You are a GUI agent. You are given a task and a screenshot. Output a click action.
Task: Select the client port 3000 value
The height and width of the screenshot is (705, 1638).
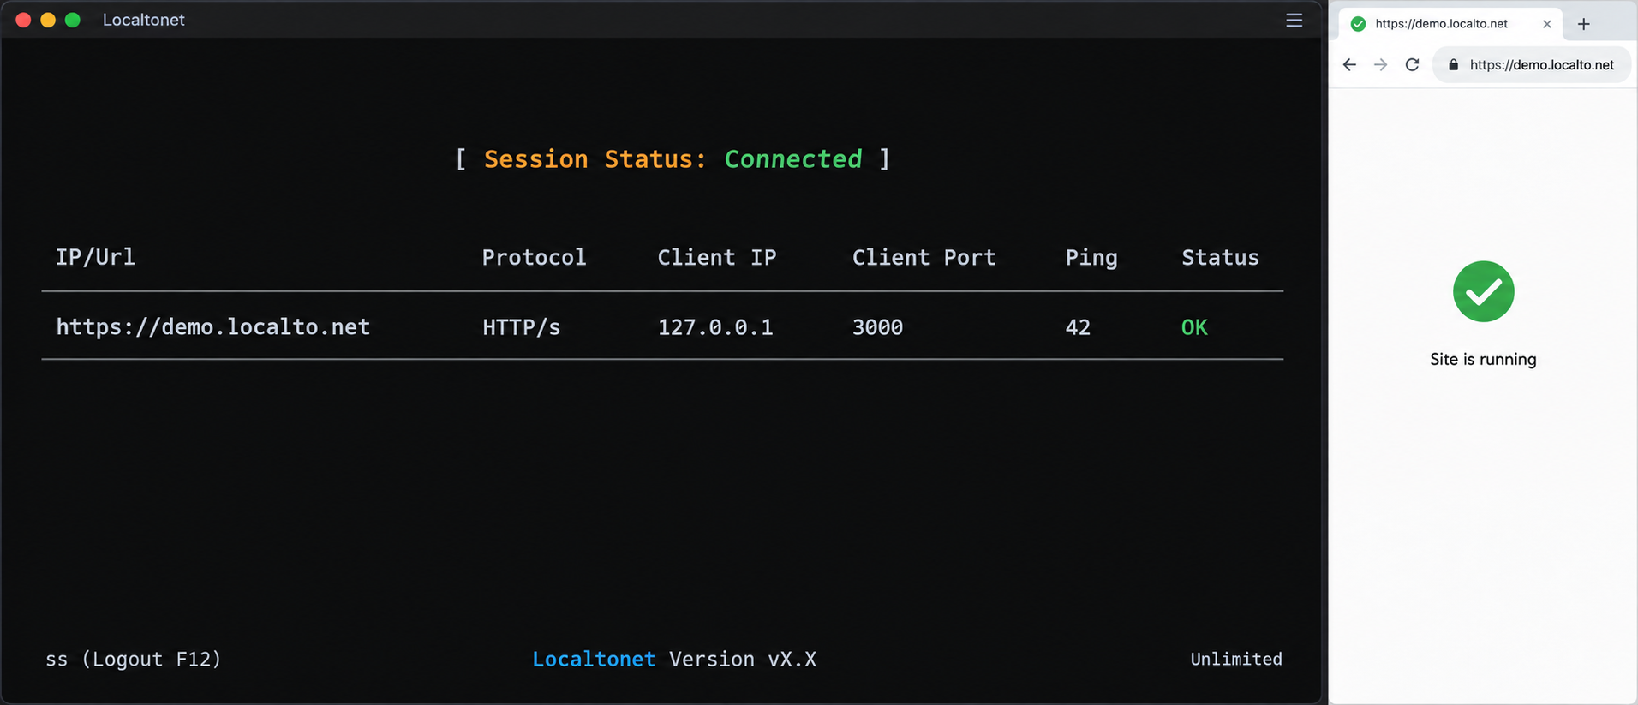coord(877,326)
